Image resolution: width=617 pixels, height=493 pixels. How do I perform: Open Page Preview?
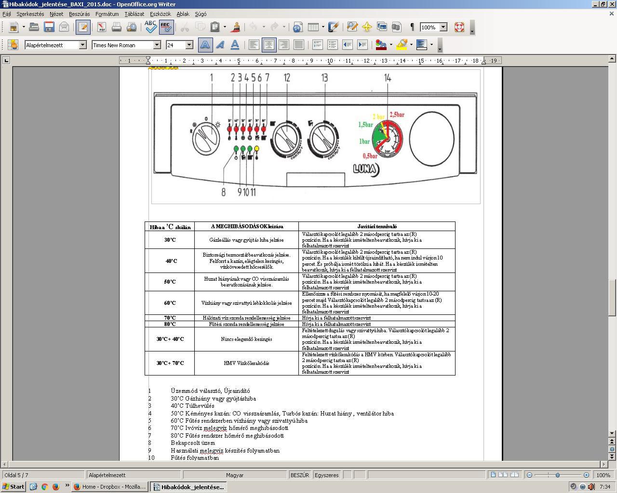point(131,27)
